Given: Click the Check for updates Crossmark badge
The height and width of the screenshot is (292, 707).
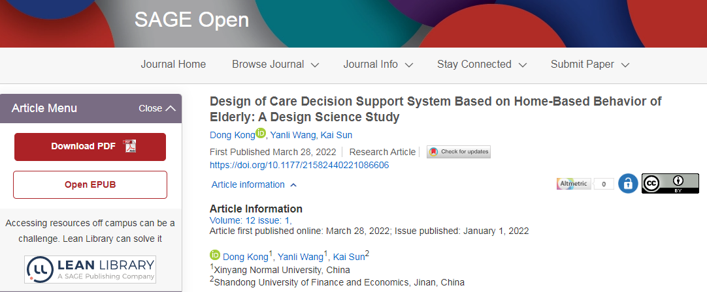Looking at the screenshot, I should pos(459,152).
